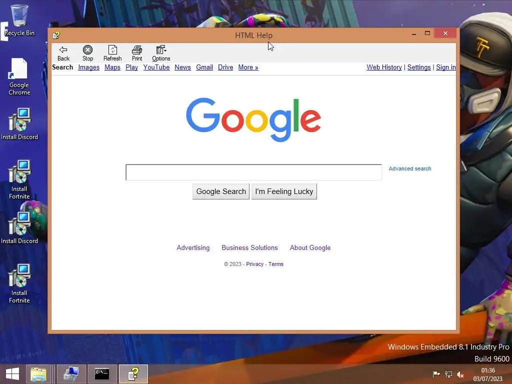Open the Advanced search link
This screenshot has width=512, height=384.
coord(410,168)
